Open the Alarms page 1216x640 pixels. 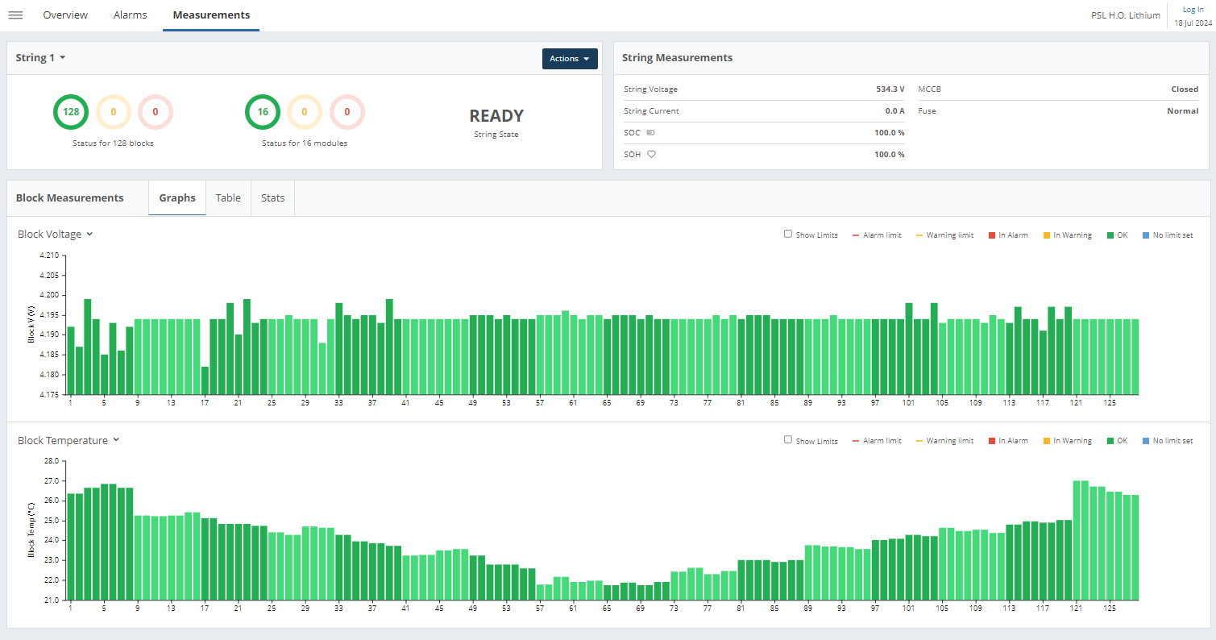click(130, 15)
